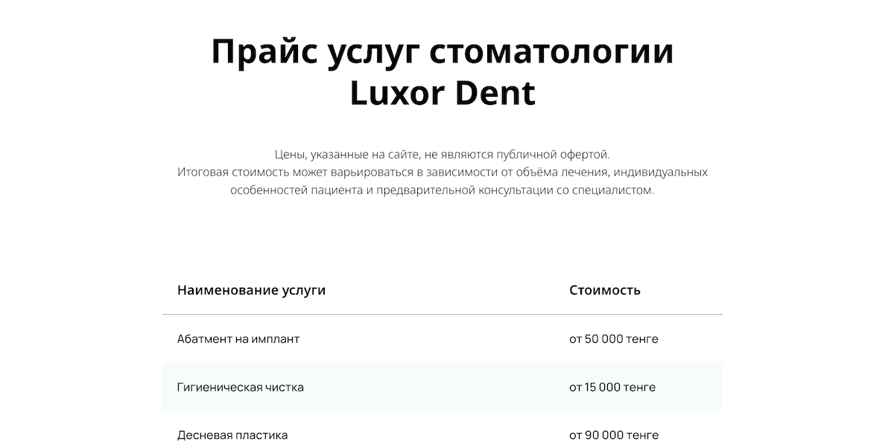Click the column header 'Наименование услуги'
894x442 pixels.
[x=251, y=290]
